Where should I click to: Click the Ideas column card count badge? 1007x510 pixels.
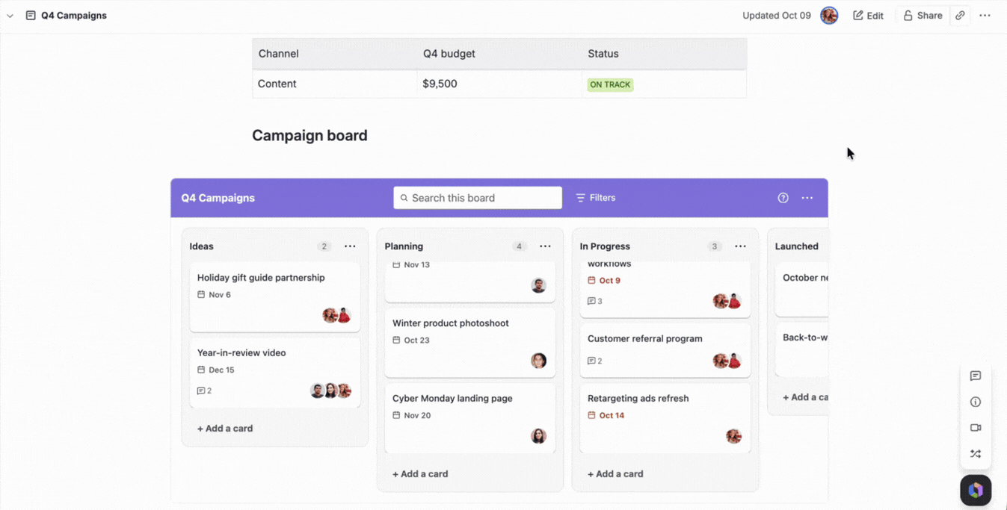(324, 246)
